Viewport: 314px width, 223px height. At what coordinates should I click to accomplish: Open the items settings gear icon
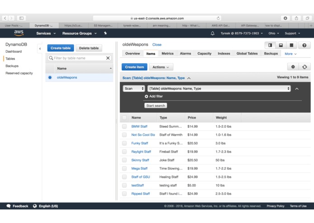tap(293, 67)
